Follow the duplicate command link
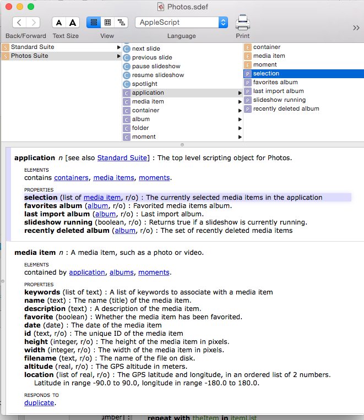 (39, 403)
